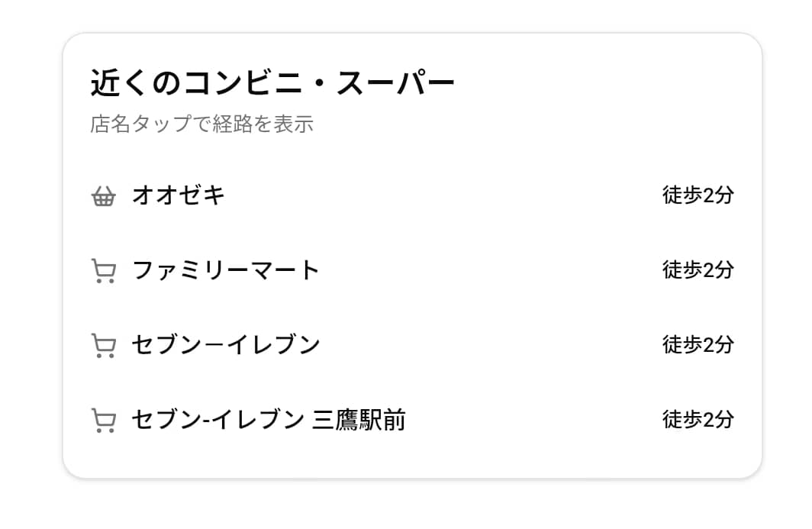Screen dimensions: 812x529
Task: Select 徒歩2分 on the セブン－イレブン row
Action: click(698, 344)
